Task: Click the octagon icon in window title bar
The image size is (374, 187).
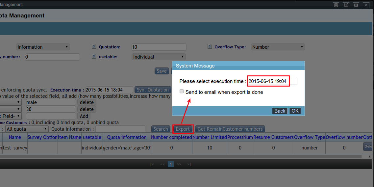Action: click(x=336, y=5)
